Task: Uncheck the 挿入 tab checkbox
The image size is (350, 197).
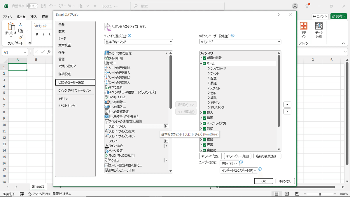Action: coord(204,113)
